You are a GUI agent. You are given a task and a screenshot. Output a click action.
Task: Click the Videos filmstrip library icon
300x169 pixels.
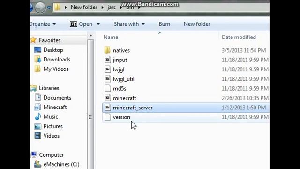[37, 136]
